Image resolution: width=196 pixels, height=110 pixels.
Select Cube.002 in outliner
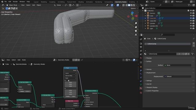153,21
